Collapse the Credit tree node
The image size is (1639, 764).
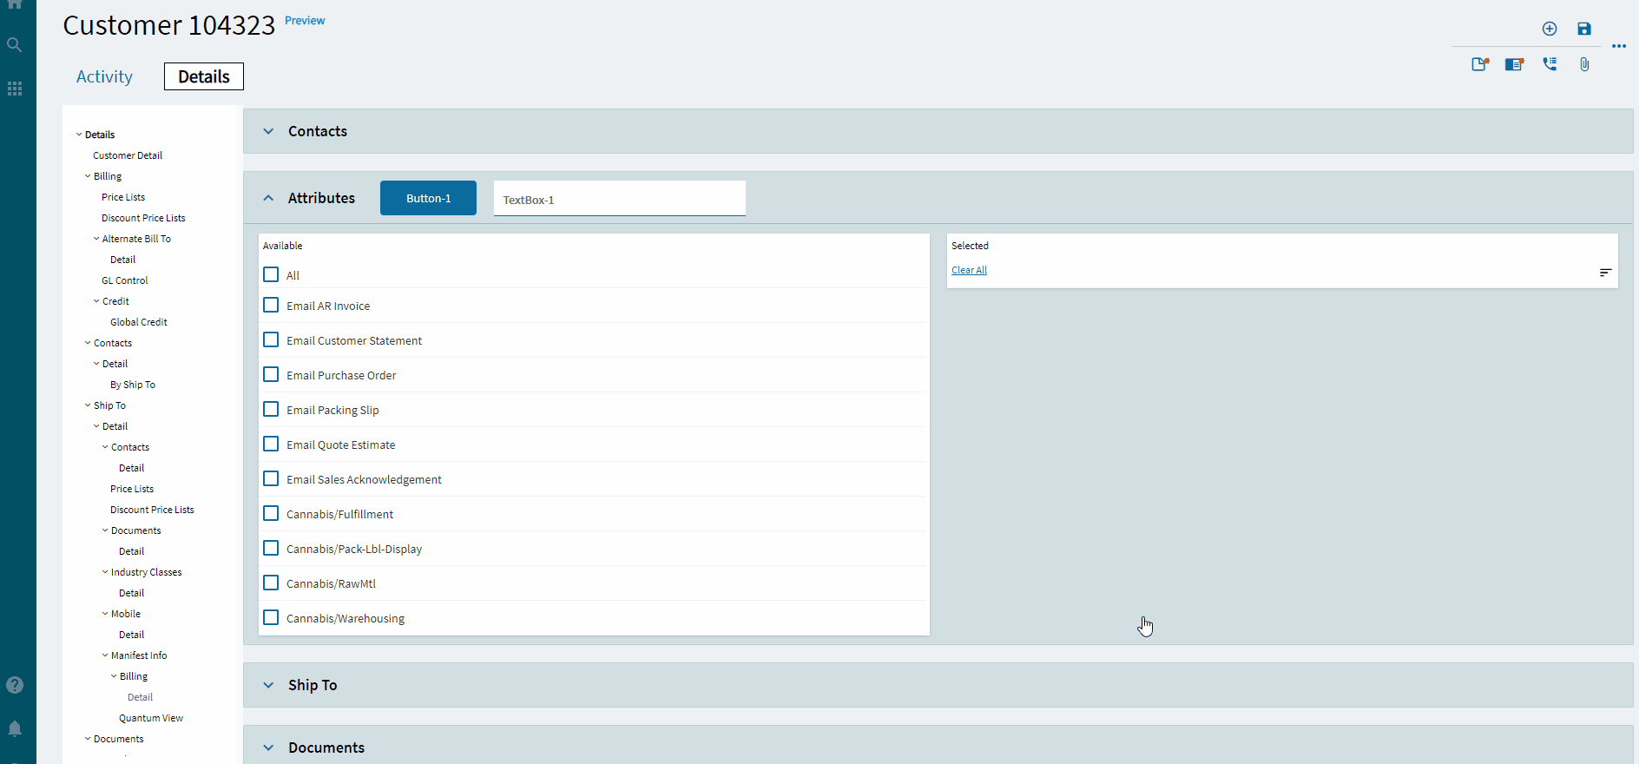(96, 301)
